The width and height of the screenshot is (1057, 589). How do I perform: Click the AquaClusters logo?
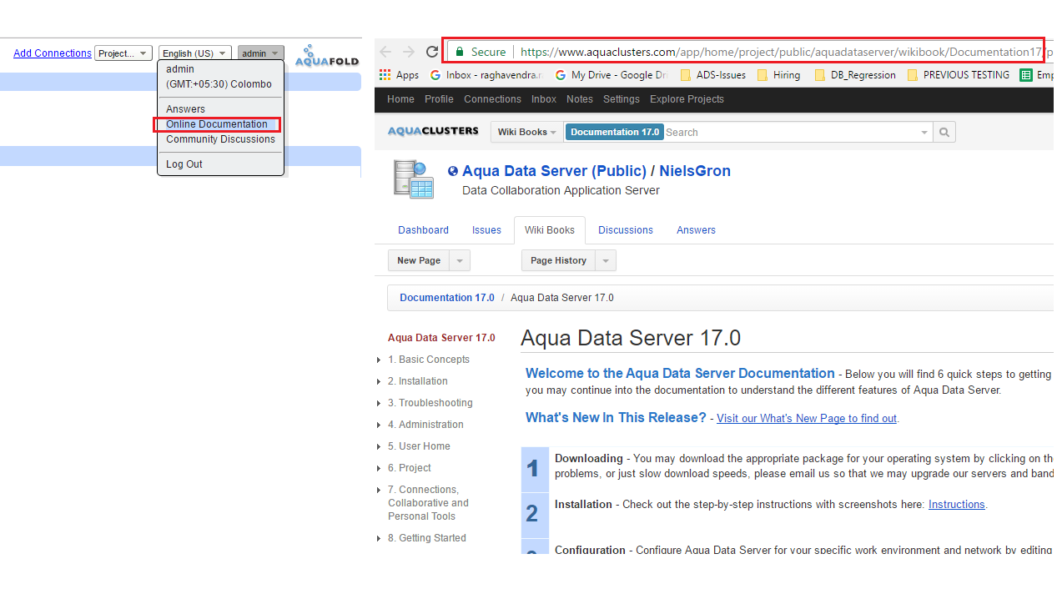[x=433, y=131]
